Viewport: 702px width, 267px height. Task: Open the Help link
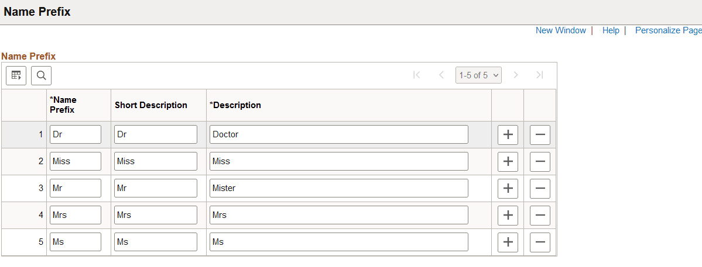pos(611,30)
